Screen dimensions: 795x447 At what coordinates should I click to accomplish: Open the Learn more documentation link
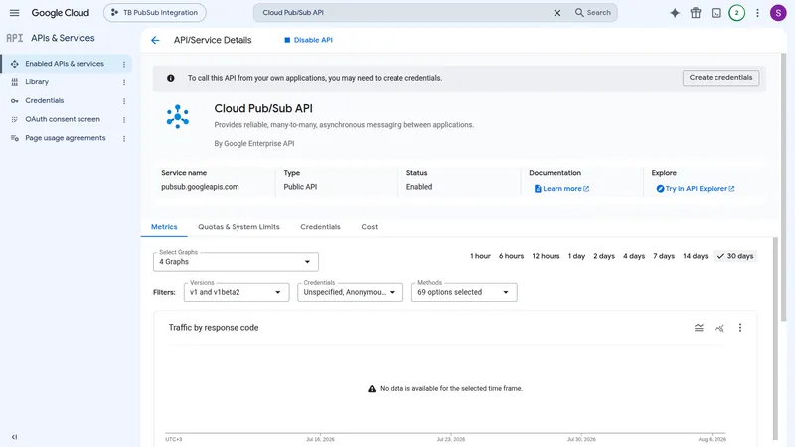pyautogui.click(x=561, y=189)
